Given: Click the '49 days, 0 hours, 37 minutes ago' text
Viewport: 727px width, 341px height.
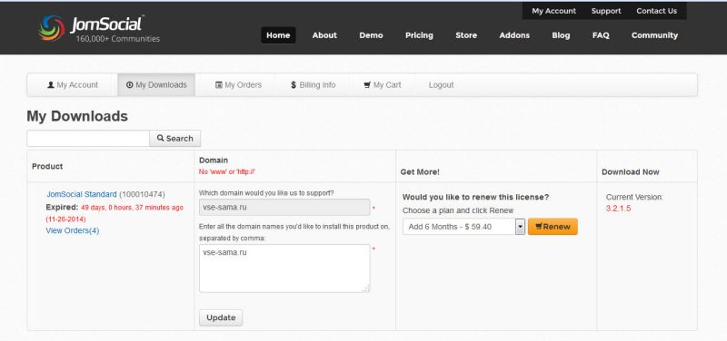Looking at the screenshot, I should 132,208.
